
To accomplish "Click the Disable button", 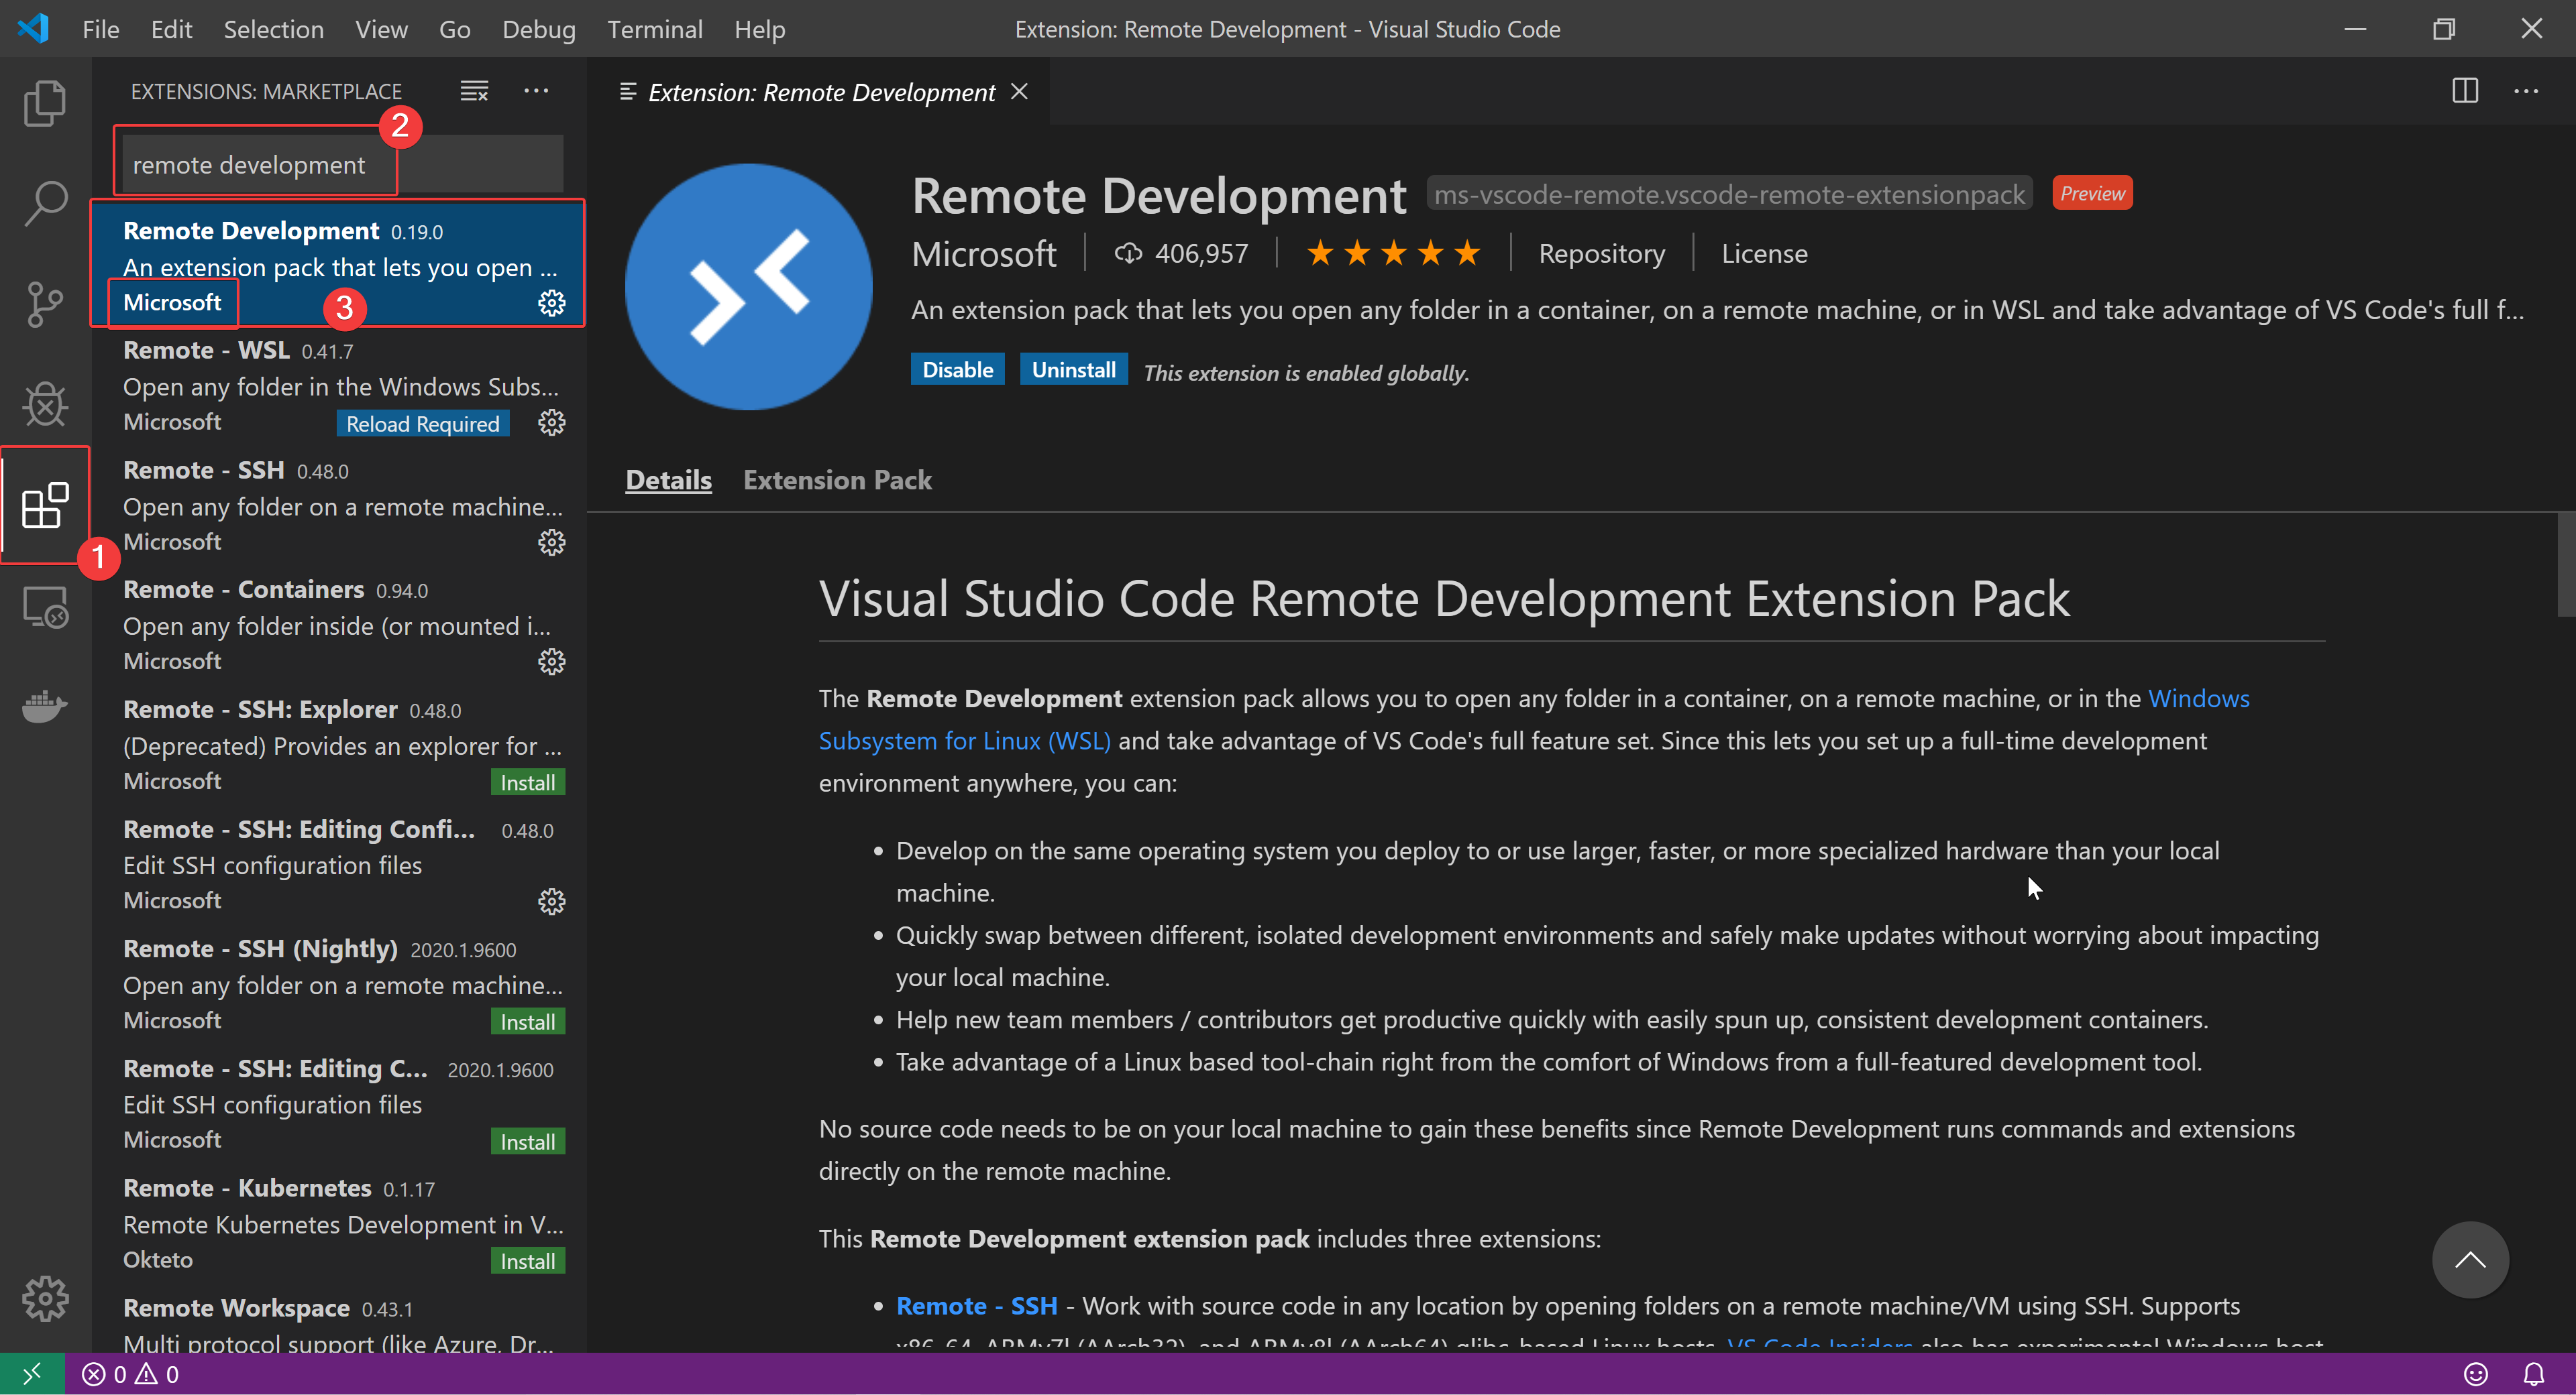I will [x=957, y=370].
